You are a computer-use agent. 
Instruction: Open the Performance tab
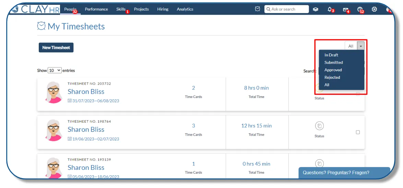[x=96, y=9]
